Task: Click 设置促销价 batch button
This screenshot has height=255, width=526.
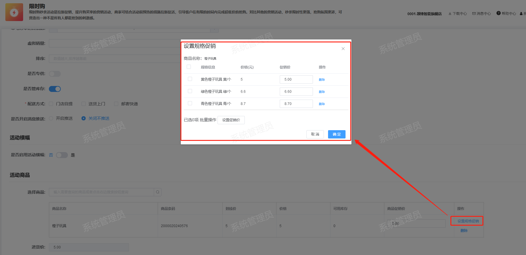Action: 231,120
